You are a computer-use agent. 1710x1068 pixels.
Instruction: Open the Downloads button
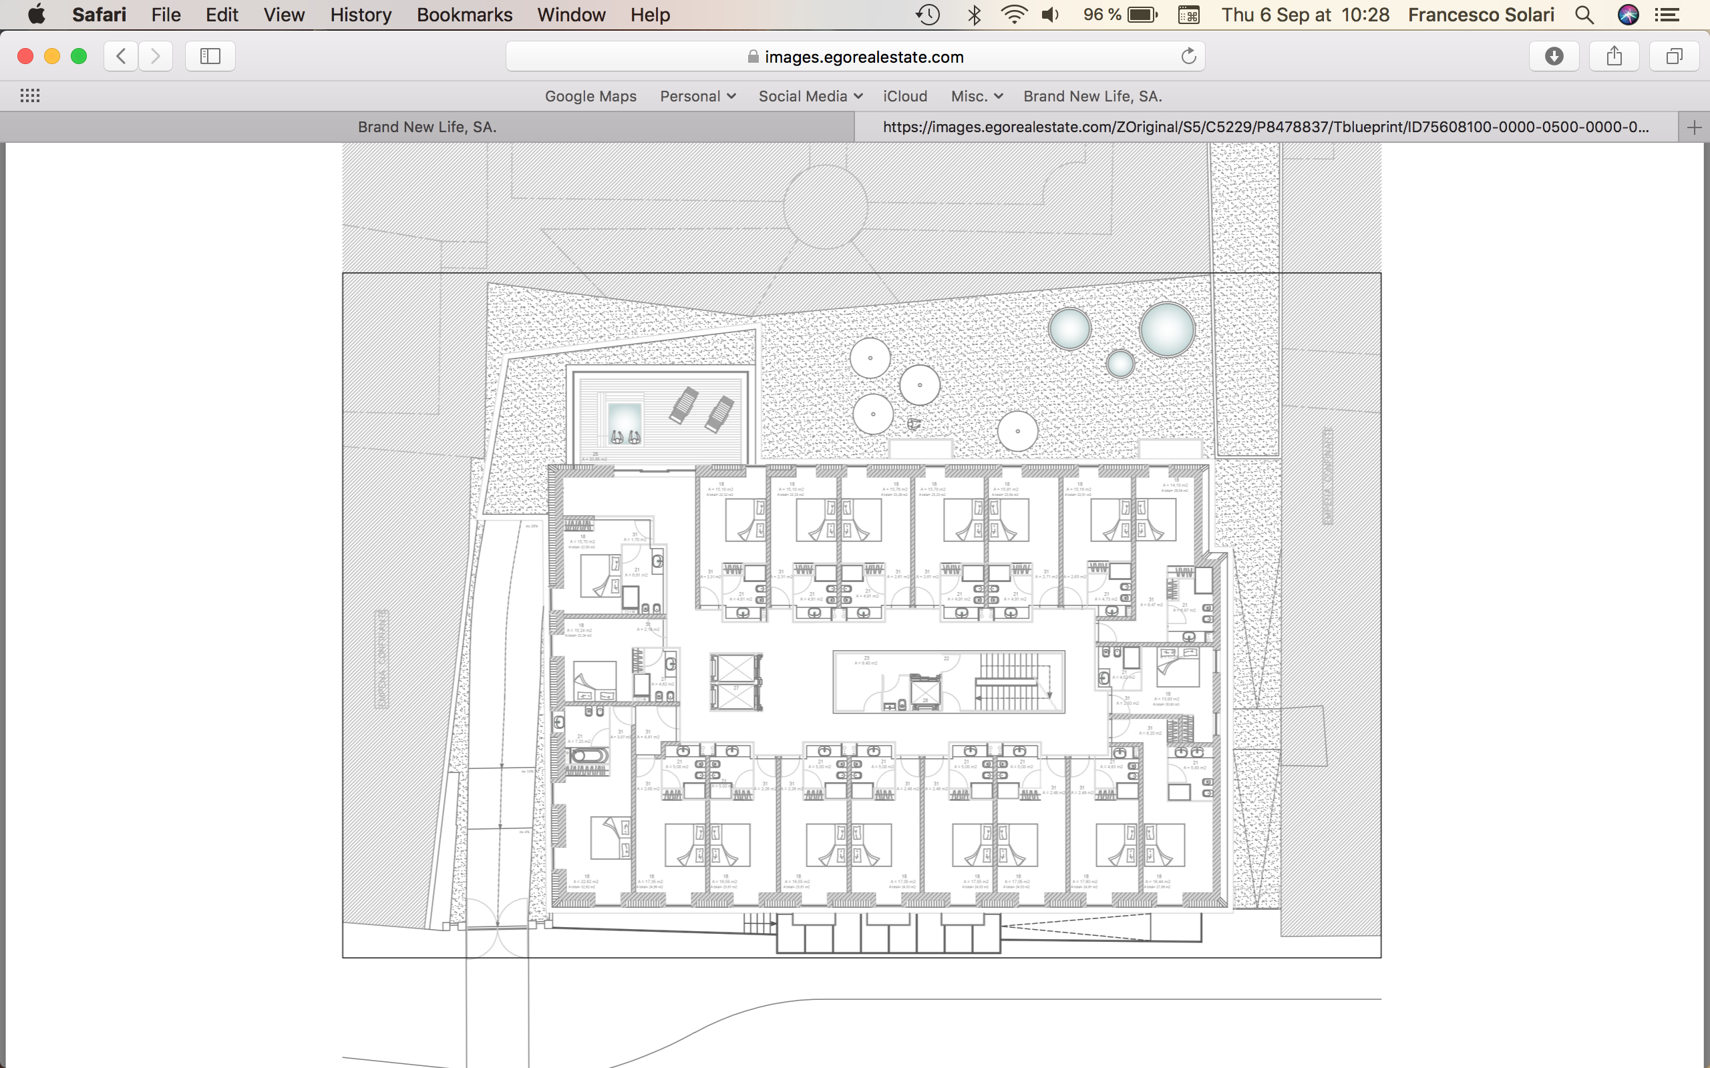click(x=1554, y=57)
